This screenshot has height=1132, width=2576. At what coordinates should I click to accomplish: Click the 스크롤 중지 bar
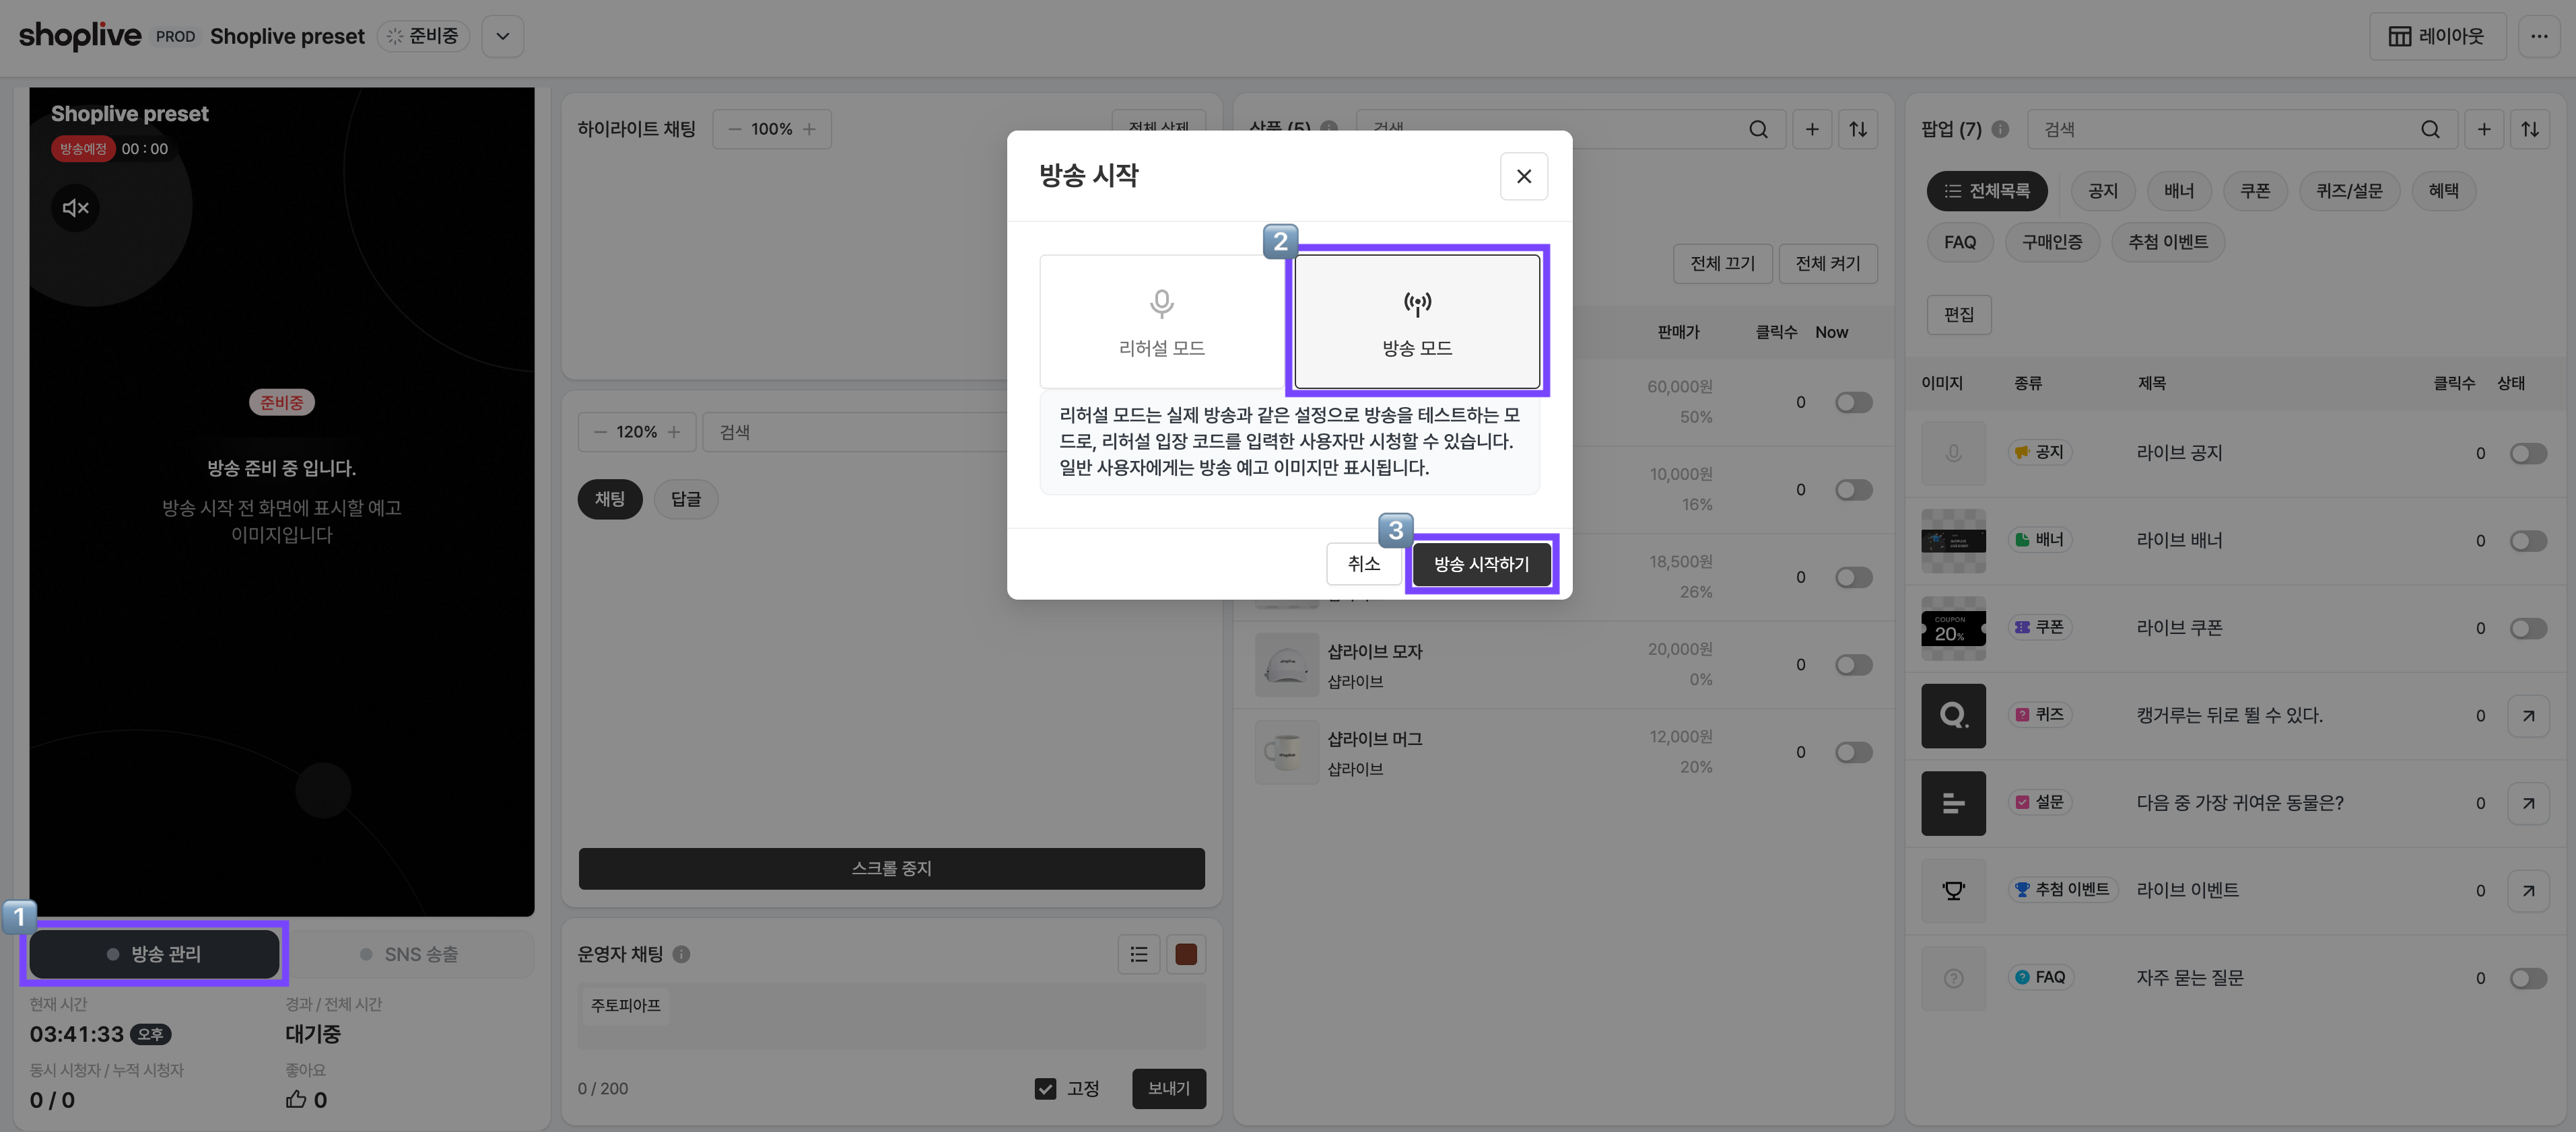(891, 868)
